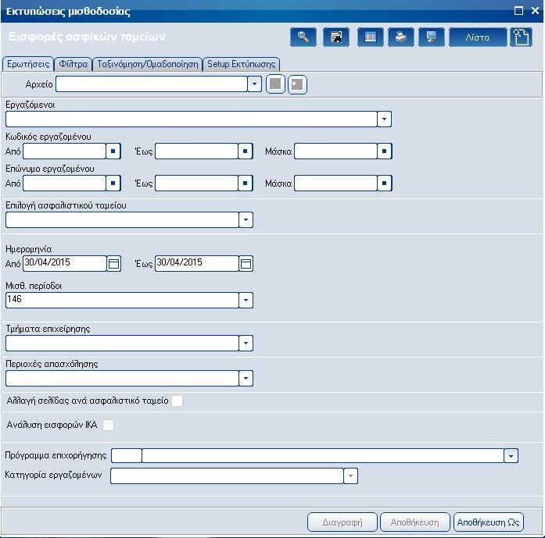Close the Εκτυπώσεις μισθοδοσίας window

coord(536,10)
